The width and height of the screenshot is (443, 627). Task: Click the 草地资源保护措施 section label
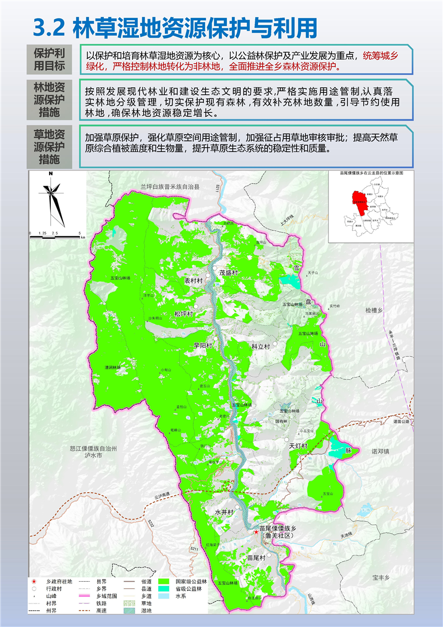(x=50, y=148)
